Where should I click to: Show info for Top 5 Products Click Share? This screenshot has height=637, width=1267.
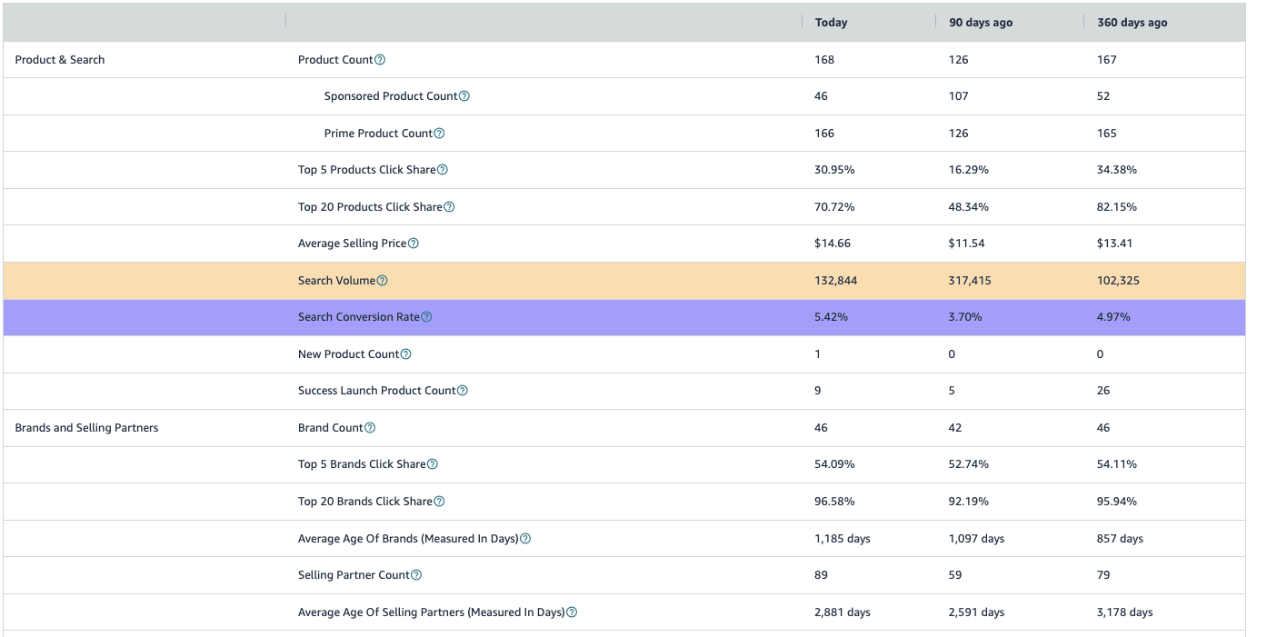click(443, 170)
